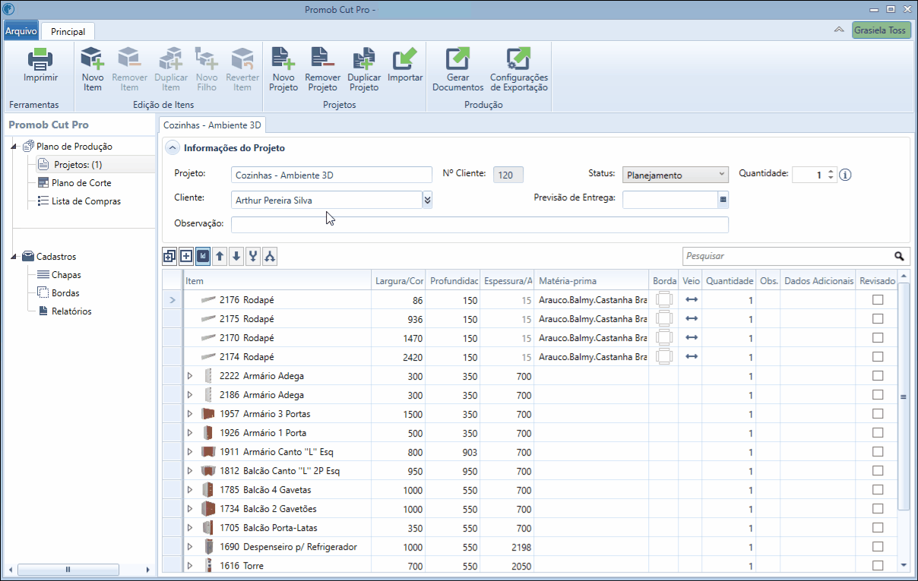
Task: Click the Importar icon
Action: (405, 58)
